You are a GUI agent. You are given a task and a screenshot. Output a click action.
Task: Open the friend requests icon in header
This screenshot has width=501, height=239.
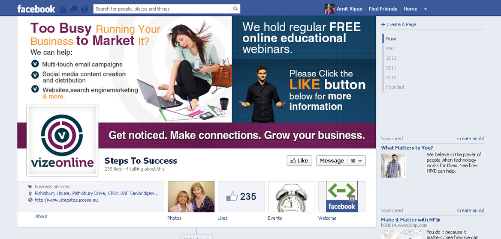[63, 9]
